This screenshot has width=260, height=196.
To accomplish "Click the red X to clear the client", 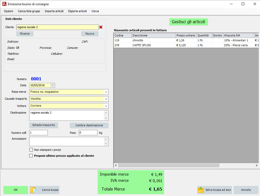I will (101, 27).
